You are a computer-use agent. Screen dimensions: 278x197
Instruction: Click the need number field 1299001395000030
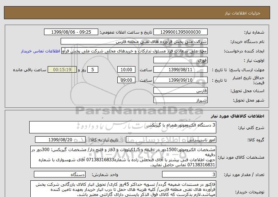pyautogui.click(x=180, y=32)
